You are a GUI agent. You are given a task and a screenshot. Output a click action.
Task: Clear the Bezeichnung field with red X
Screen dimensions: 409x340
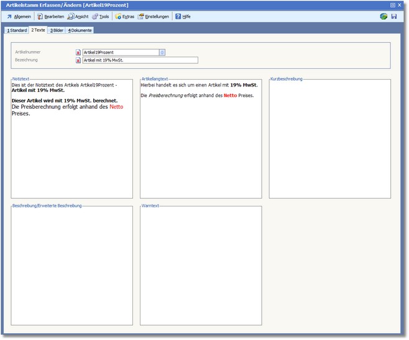click(x=78, y=61)
